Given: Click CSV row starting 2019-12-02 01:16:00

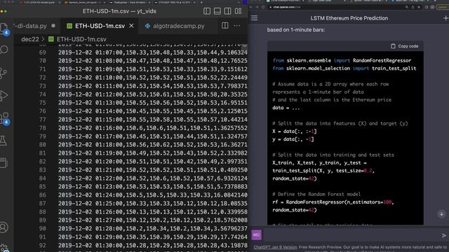Looking at the screenshot, I should [x=153, y=127].
